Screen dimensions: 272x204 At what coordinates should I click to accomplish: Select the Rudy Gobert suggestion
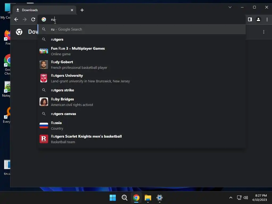click(142, 65)
